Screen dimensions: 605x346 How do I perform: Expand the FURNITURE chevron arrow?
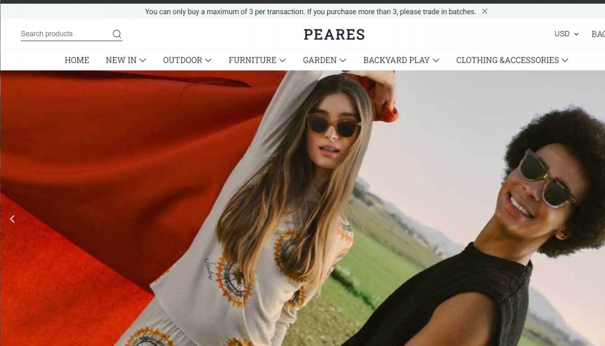tap(283, 61)
